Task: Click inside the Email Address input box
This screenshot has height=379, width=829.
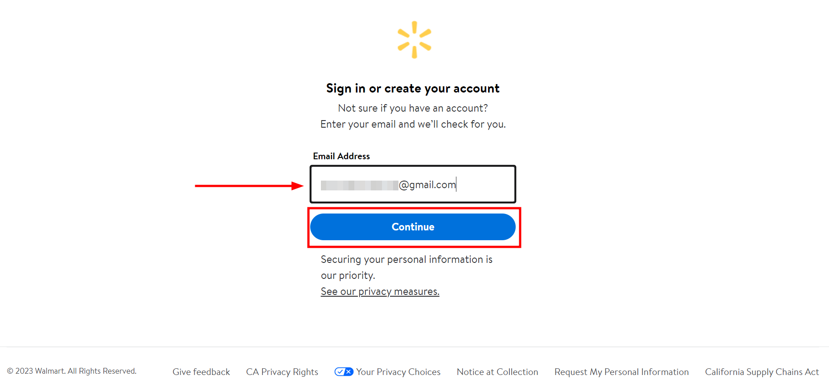Action: click(413, 184)
